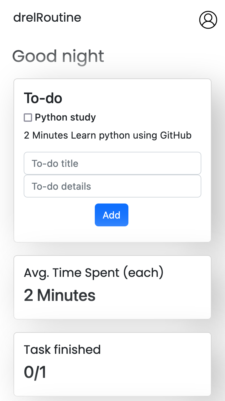Image resolution: width=225 pixels, height=401 pixels.
Task: Click the 0/1 finished task counter
Action: (x=35, y=372)
